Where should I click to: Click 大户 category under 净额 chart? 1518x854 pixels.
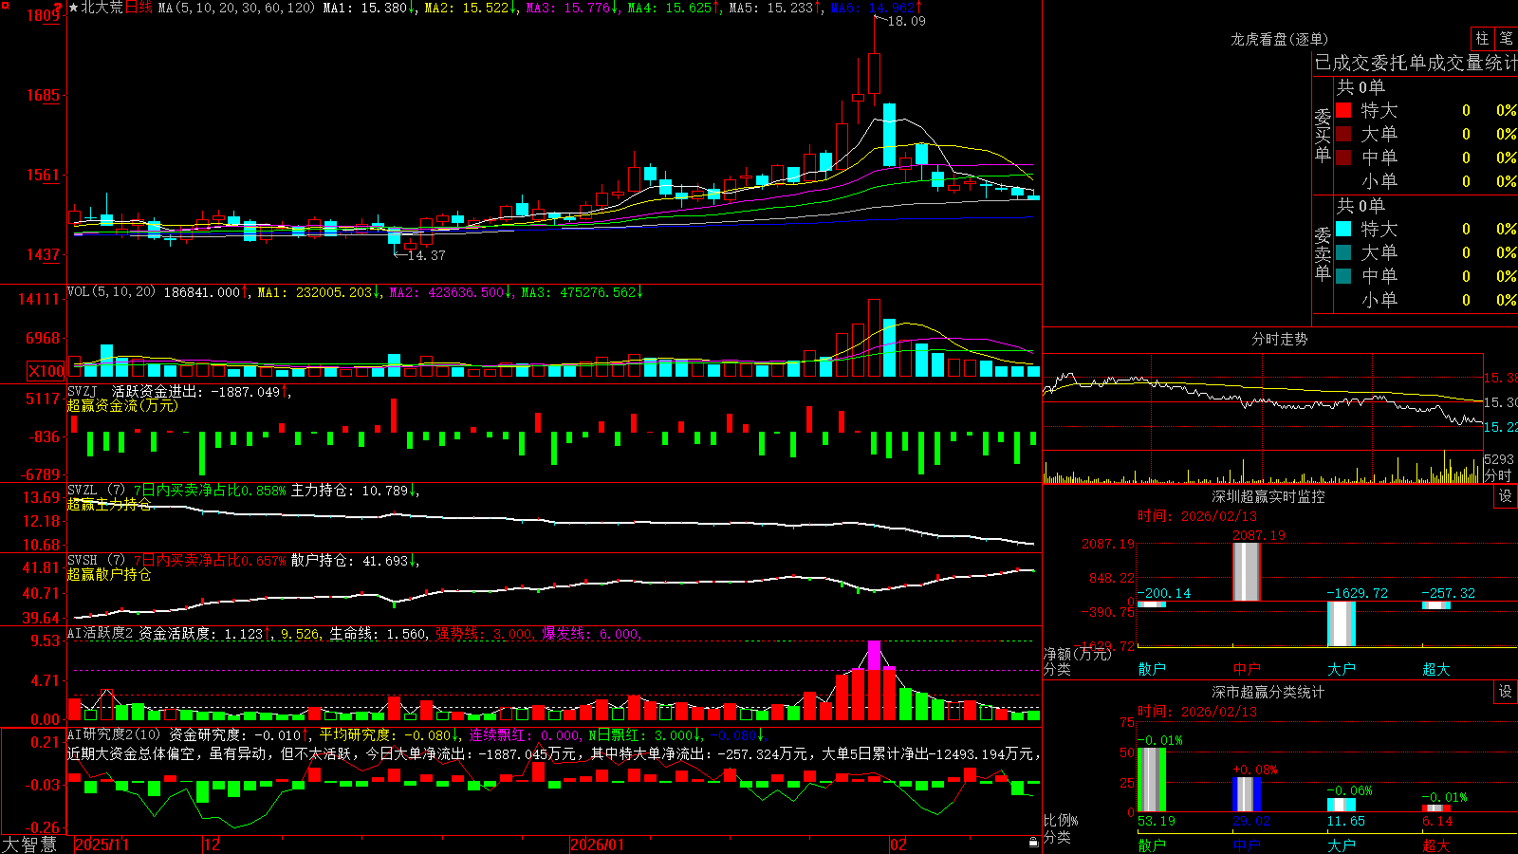(x=1342, y=669)
